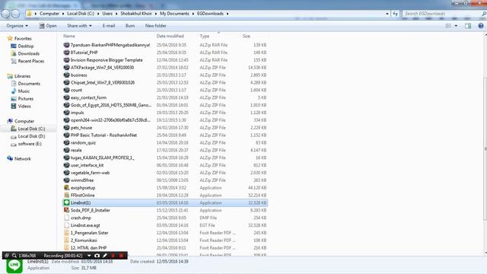
Task: Click the Open toolbar button
Action: (x=48, y=26)
